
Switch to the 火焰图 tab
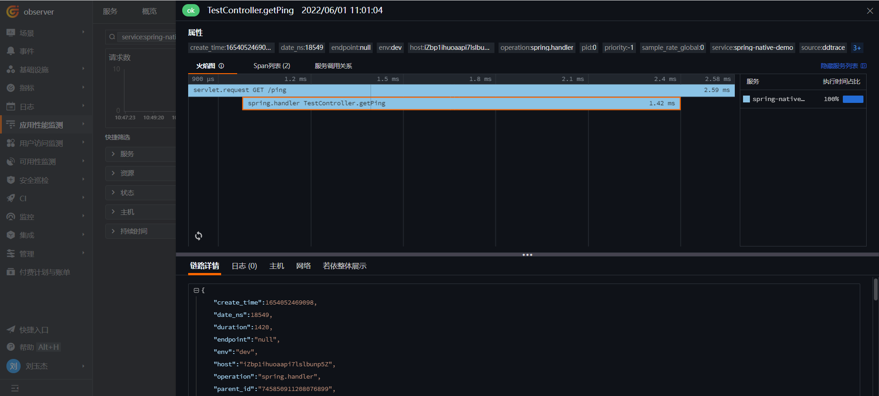(206, 66)
